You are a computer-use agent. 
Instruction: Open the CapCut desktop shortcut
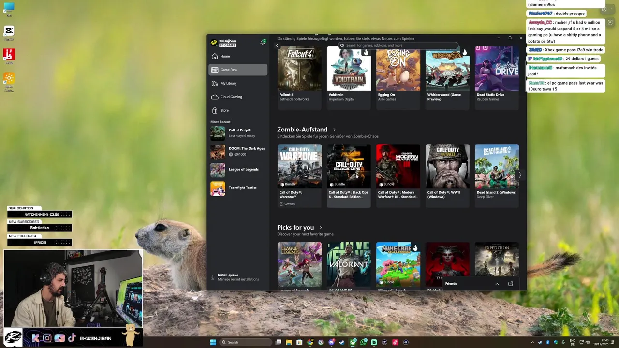[9, 33]
